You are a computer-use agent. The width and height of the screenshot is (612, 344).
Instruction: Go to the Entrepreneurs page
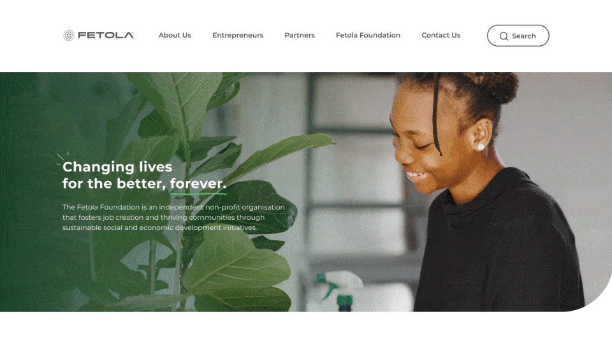[x=238, y=35]
